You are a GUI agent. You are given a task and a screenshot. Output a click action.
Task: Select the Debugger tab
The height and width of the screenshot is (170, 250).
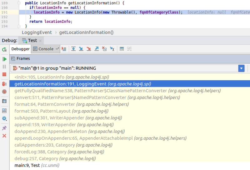point(21,49)
